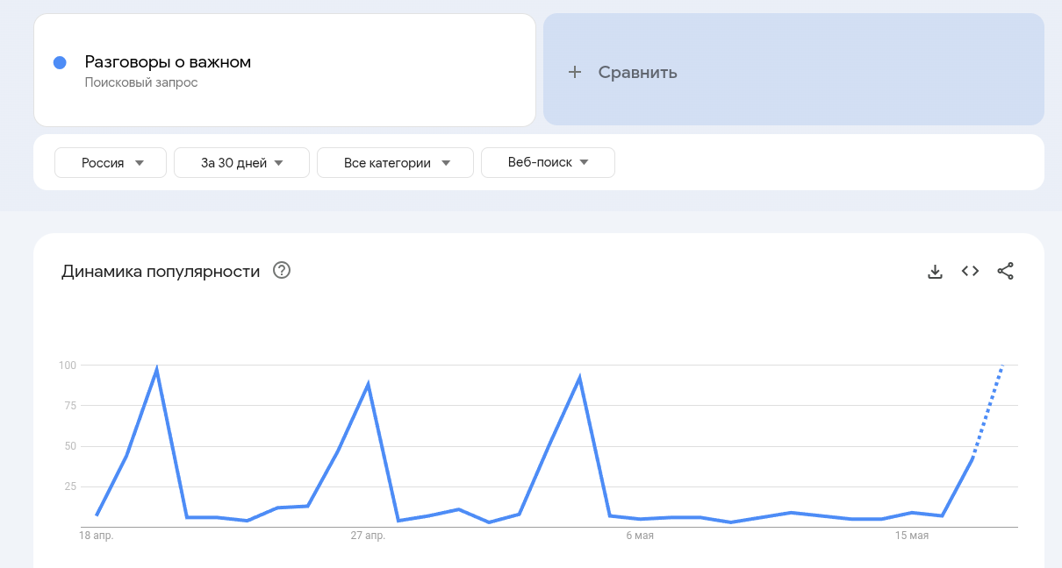Download the popularity chart data as CSV
This screenshot has width=1062, height=568.
click(x=935, y=272)
